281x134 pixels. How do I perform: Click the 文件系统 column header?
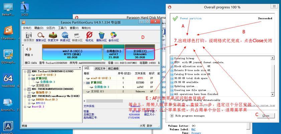(140, 73)
